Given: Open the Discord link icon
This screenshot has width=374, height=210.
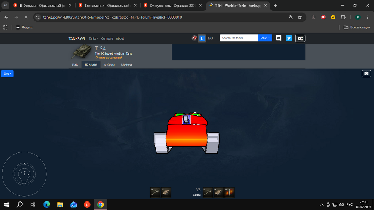Looking at the screenshot, I should coord(279,38).
